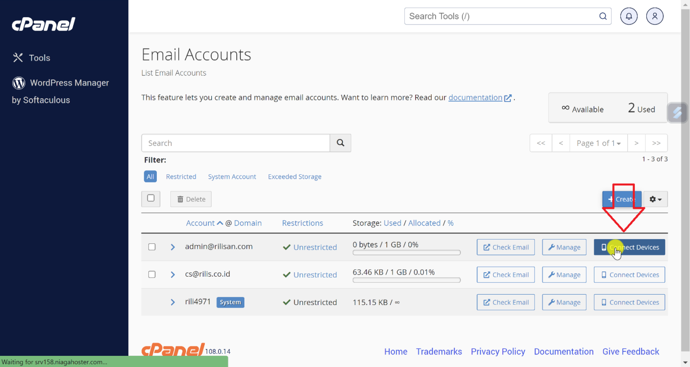The height and width of the screenshot is (367, 690).
Task: Expand details for admin@rilisan.com
Action: (x=173, y=247)
